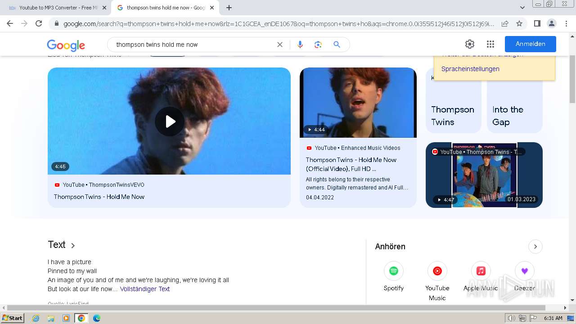Show the taskbar clock 6:31 AM

point(553,318)
